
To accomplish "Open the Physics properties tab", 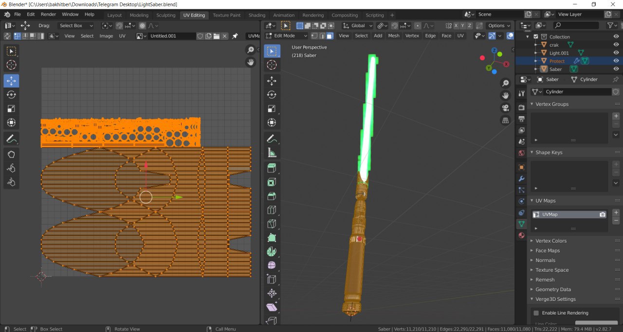I will [x=521, y=201].
